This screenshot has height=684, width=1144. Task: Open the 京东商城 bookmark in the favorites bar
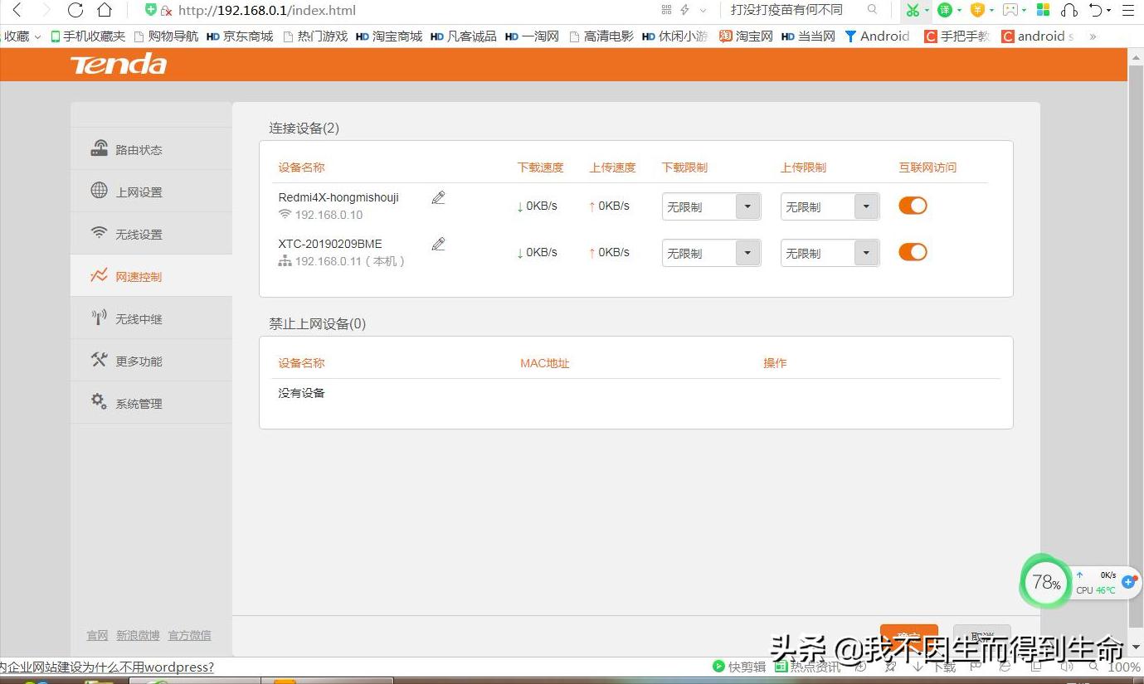pos(239,36)
